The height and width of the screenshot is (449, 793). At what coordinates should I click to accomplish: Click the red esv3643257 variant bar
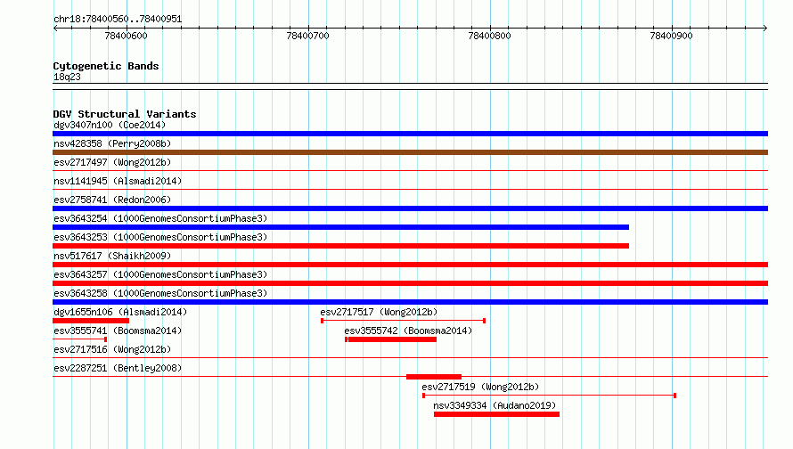[410, 283]
